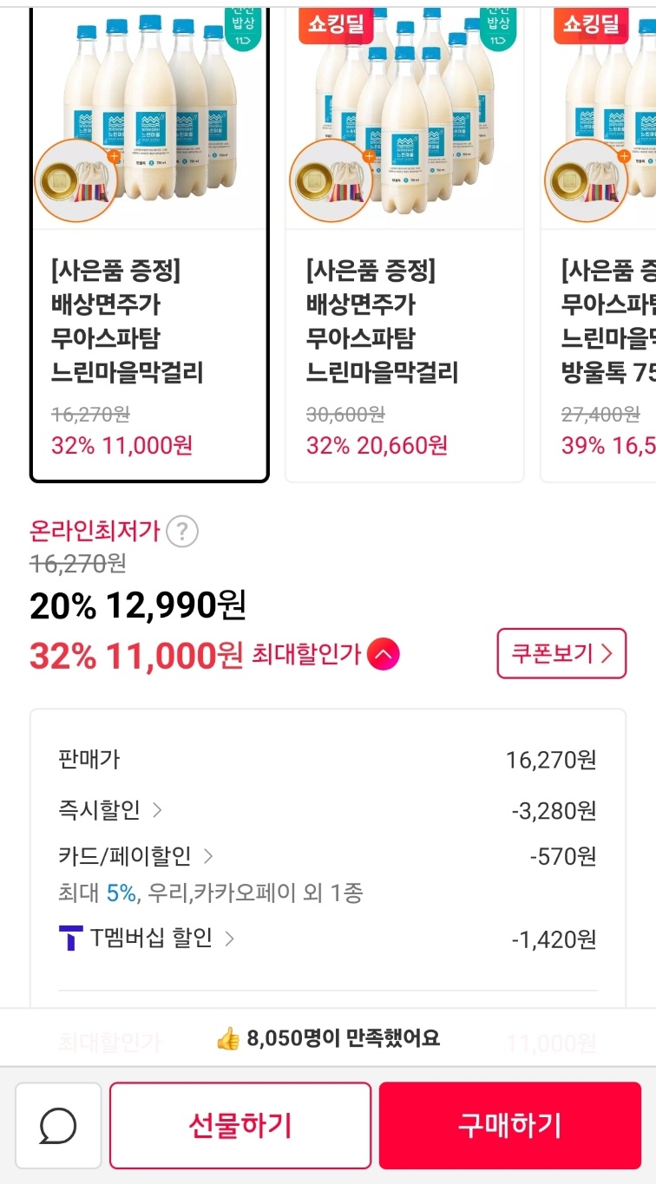This screenshot has height=1184, width=656.
Task: Tap the T멤버십 purple T logo icon
Action: (x=70, y=939)
